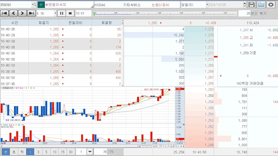The height and width of the screenshot is (156, 278).
Task: Select the 시간 column header
Action: point(15,23)
